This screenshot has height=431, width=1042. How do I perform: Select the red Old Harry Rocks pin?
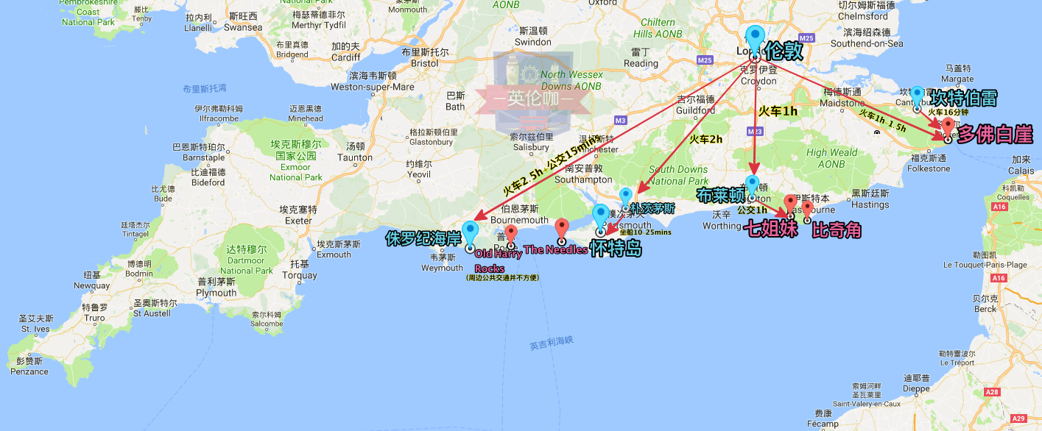tap(511, 235)
